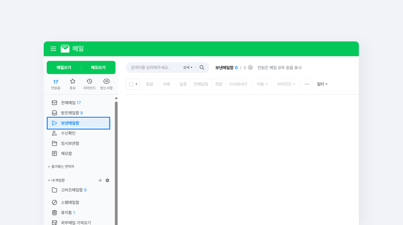Click 안읽은 메일 모두 읽음 표시 link

[279, 68]
